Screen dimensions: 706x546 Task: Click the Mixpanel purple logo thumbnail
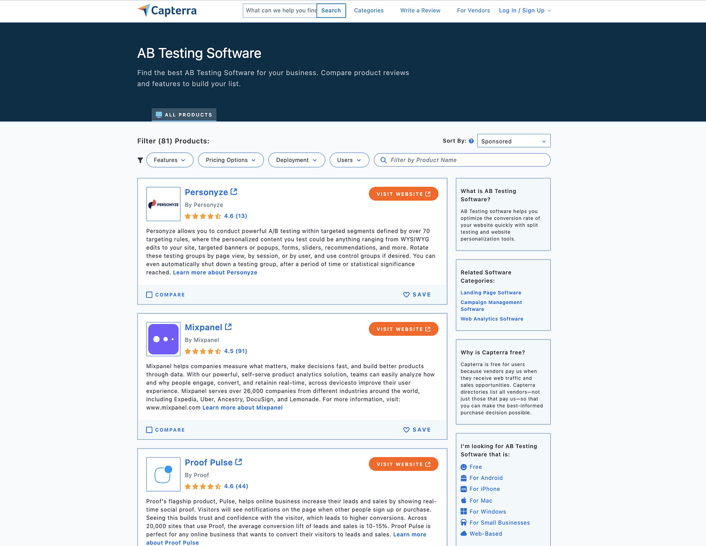pyautogui.click(x=163, y=339)
